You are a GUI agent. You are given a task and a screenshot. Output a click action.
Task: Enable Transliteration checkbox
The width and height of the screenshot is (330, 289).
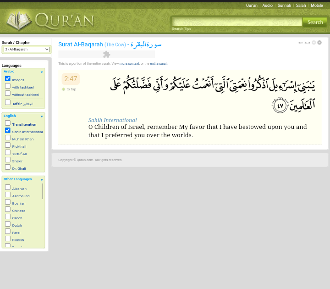coord(8,123)
